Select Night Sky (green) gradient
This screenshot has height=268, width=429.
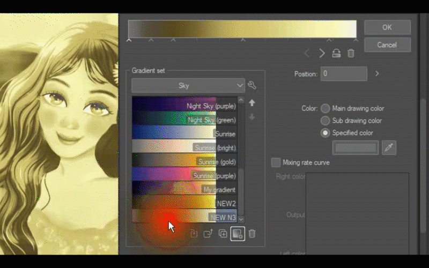pos(184,118)
